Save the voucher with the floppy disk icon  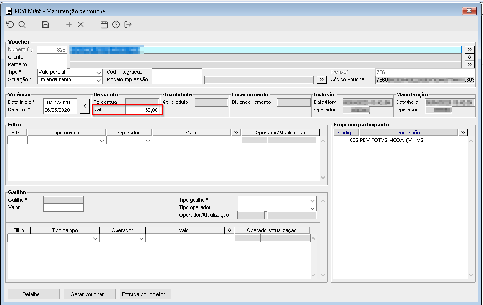coord(46,24)
